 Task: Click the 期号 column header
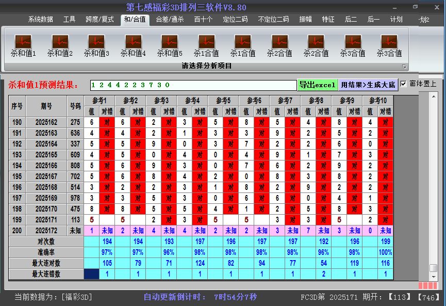click(x=46, y=106)
